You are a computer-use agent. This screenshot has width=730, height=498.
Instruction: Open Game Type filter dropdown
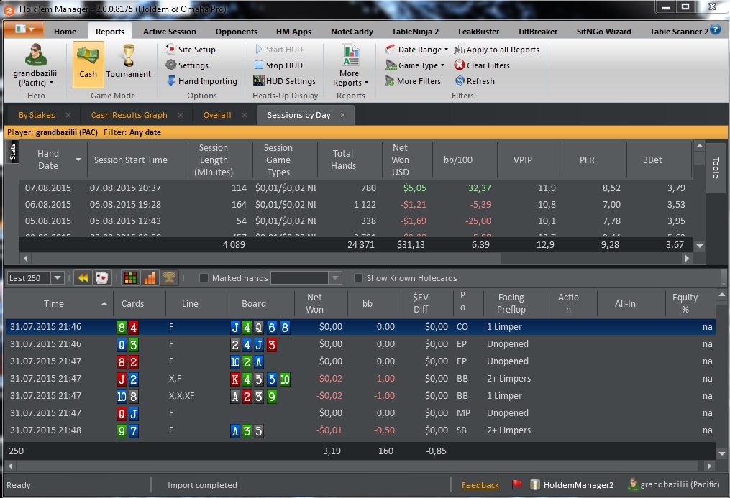415,65
